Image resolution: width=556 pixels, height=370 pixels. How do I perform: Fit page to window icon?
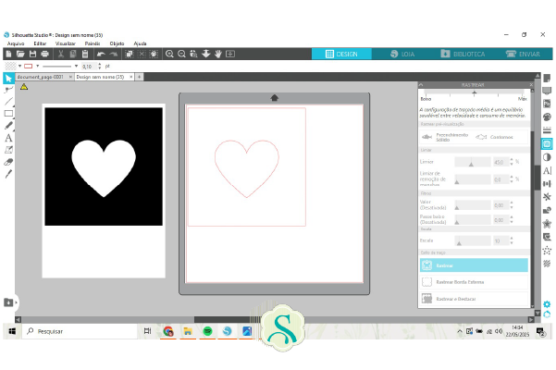click(230, 54)
